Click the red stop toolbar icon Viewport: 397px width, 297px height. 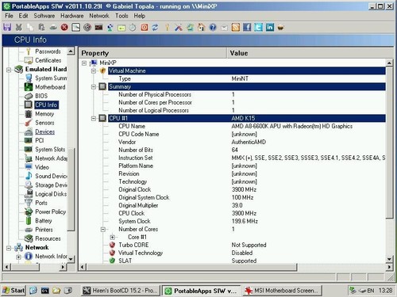point(64,27)
